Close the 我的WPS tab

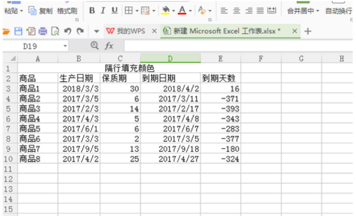[154, 31]
